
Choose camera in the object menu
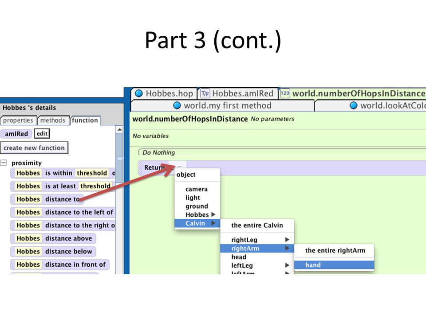[197, 189]
